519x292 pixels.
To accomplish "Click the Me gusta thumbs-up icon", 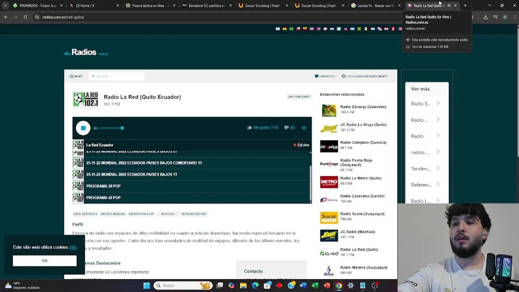I will pyautogui.click(x=249, y=127).
